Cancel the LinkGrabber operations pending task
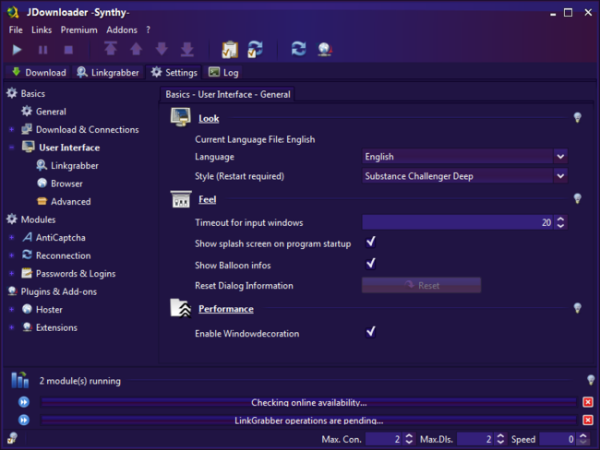Screen dimensions: 600x450 pos(588,420)
